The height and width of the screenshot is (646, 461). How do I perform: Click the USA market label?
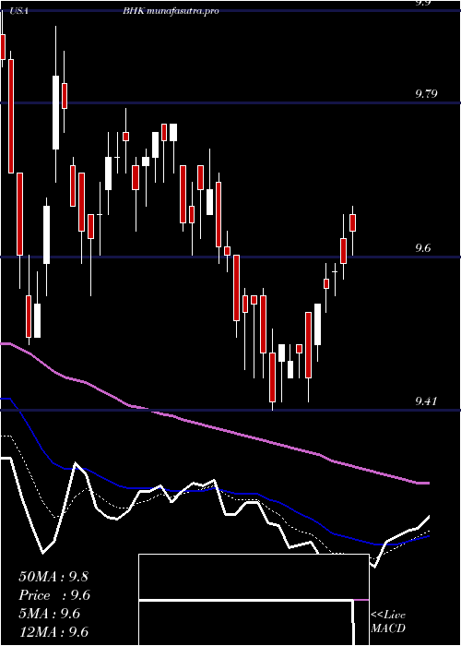[18, 11]
